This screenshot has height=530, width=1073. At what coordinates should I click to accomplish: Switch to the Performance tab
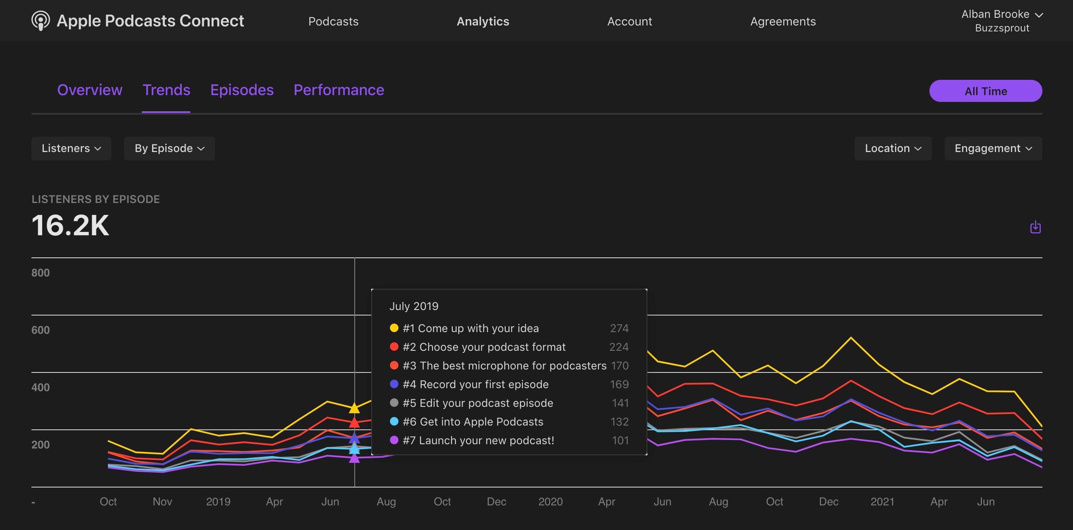[339, 90]
